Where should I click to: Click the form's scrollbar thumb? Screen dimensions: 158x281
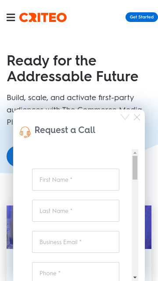tap(135, 168)
